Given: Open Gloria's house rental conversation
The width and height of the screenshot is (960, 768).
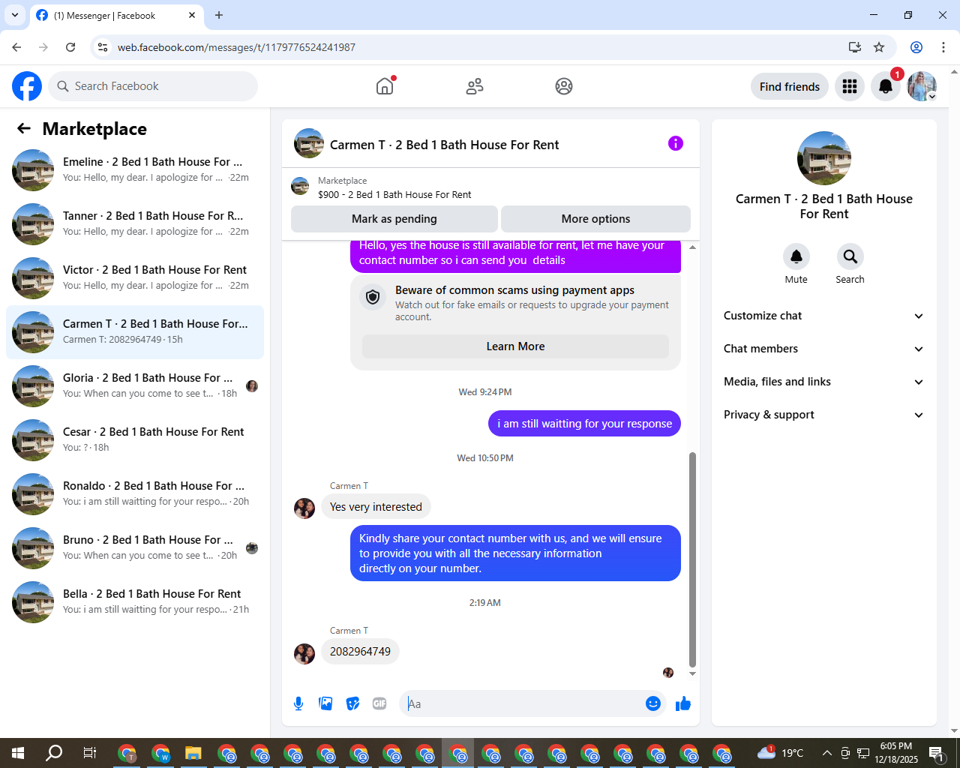Looking at the screenshot, I should tap(135, 386).
